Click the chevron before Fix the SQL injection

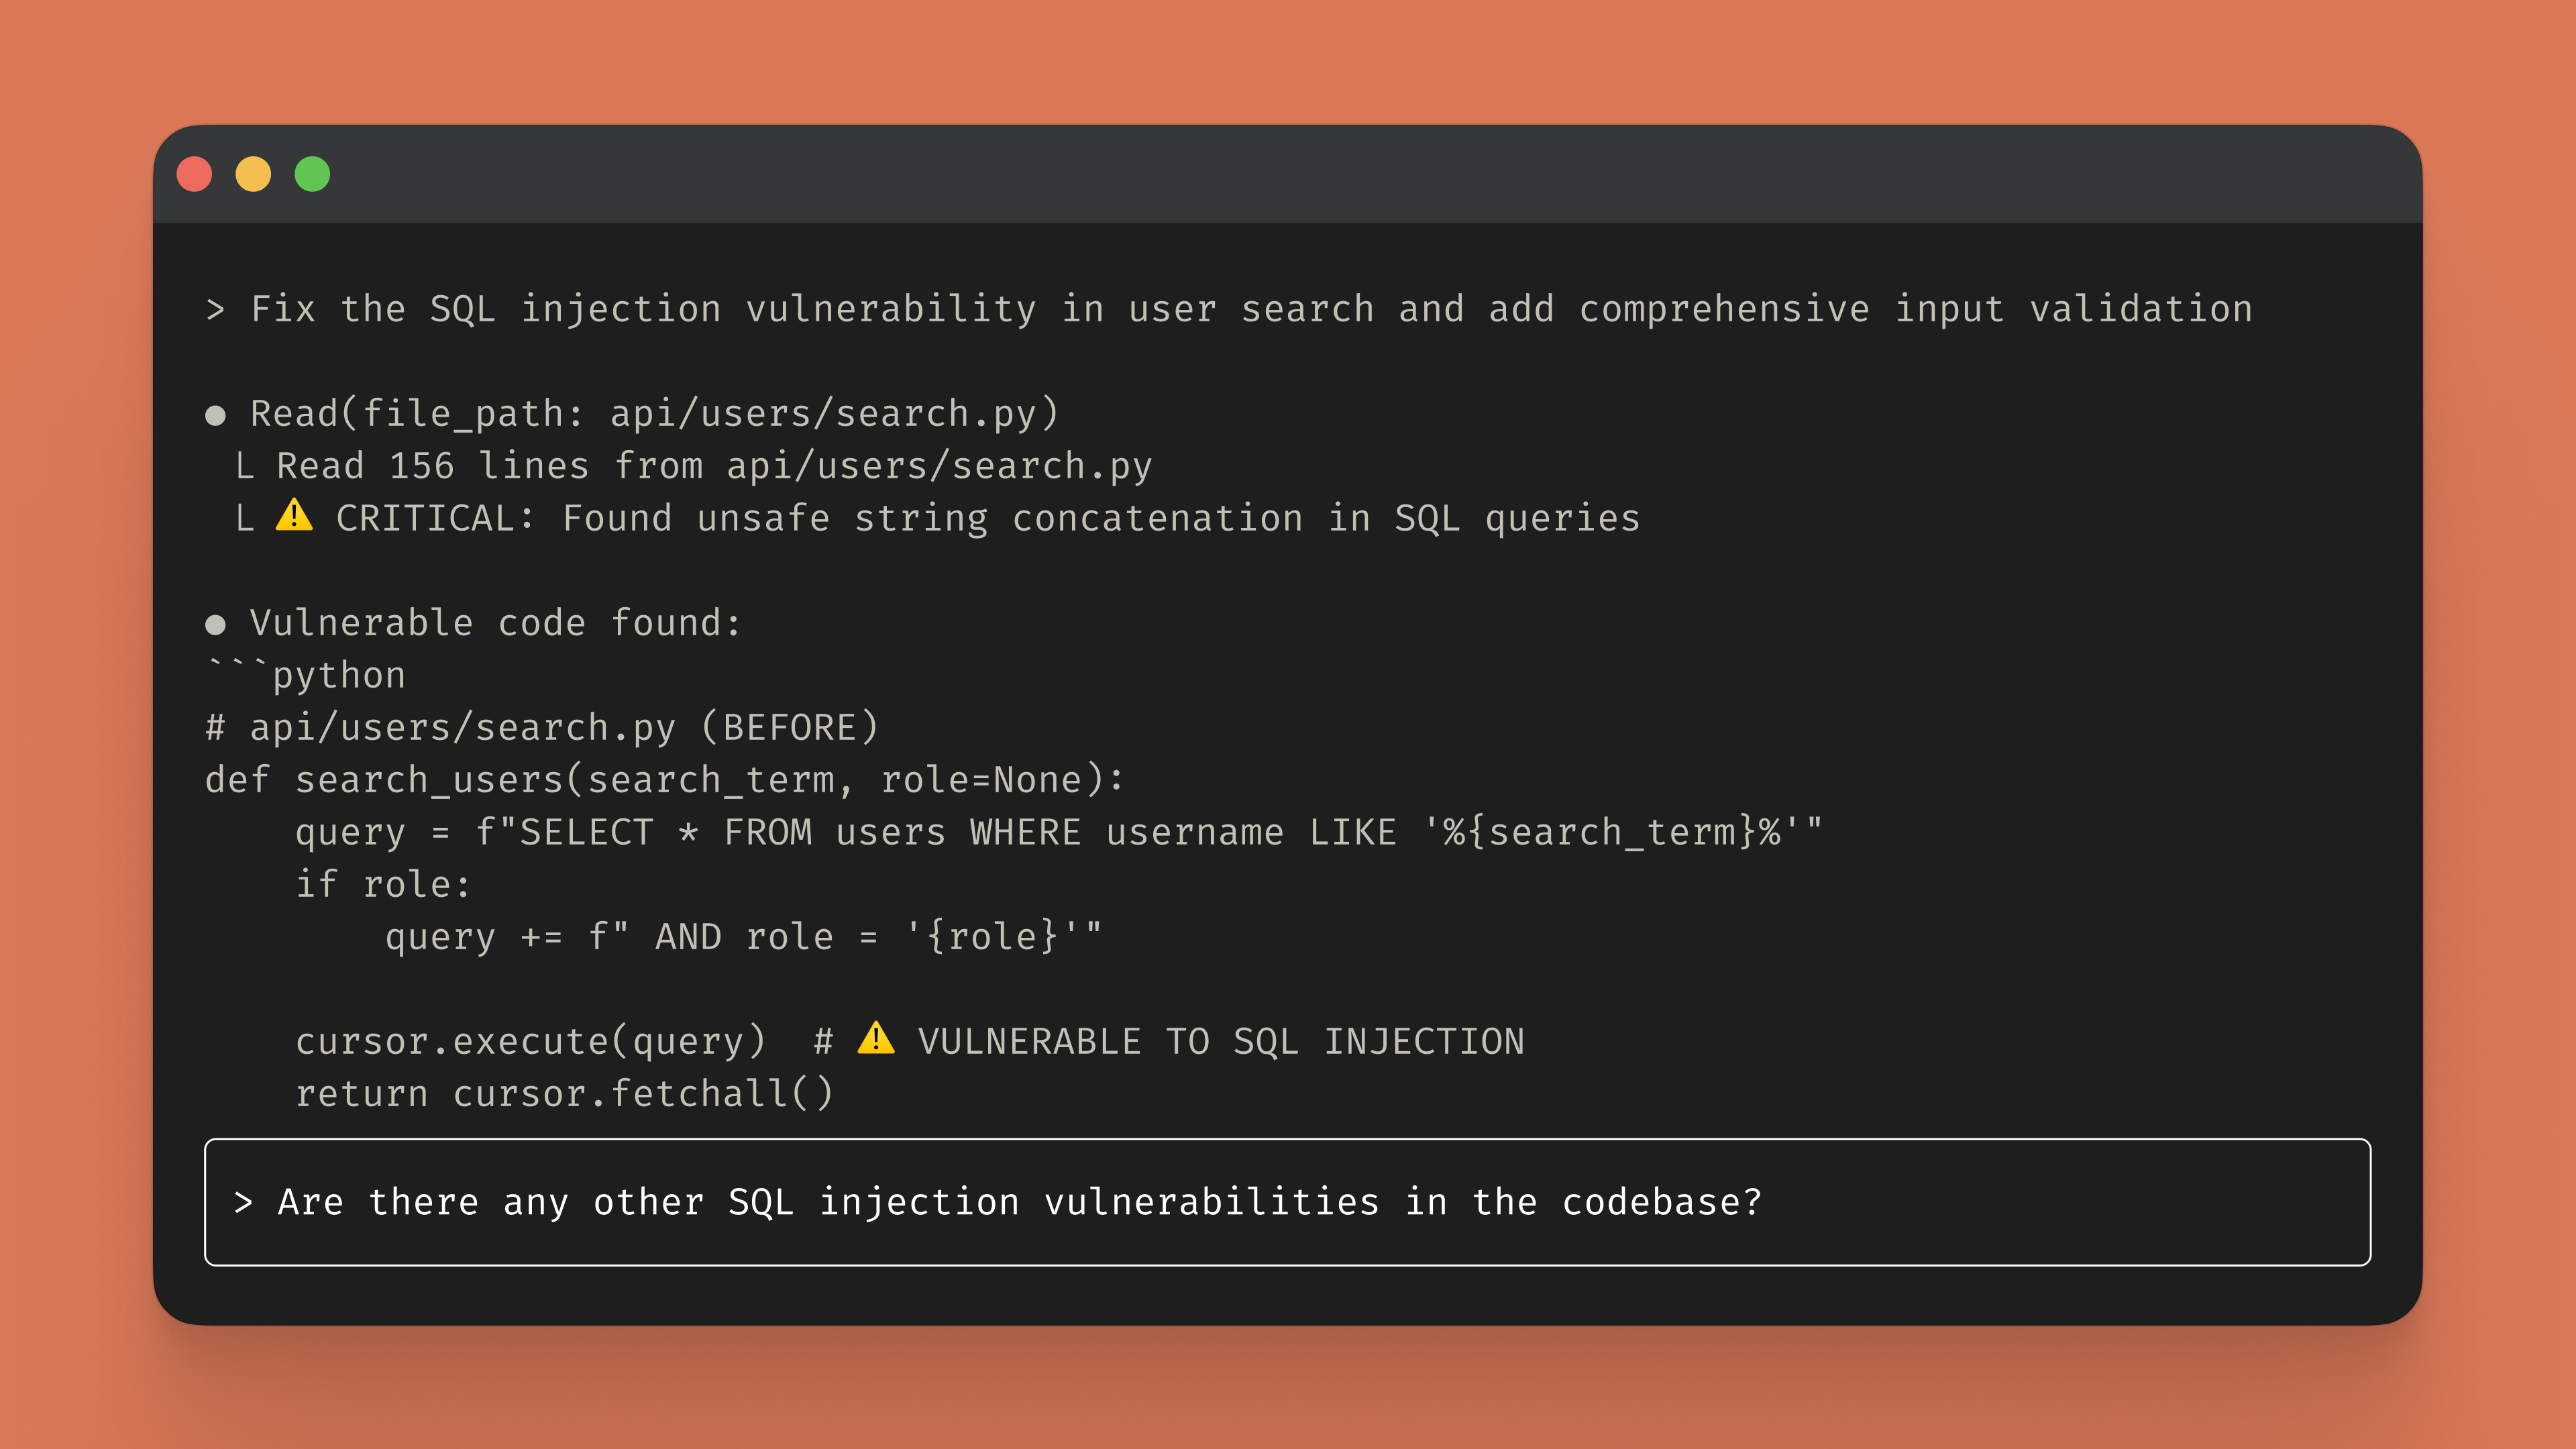tap(215, 310)
